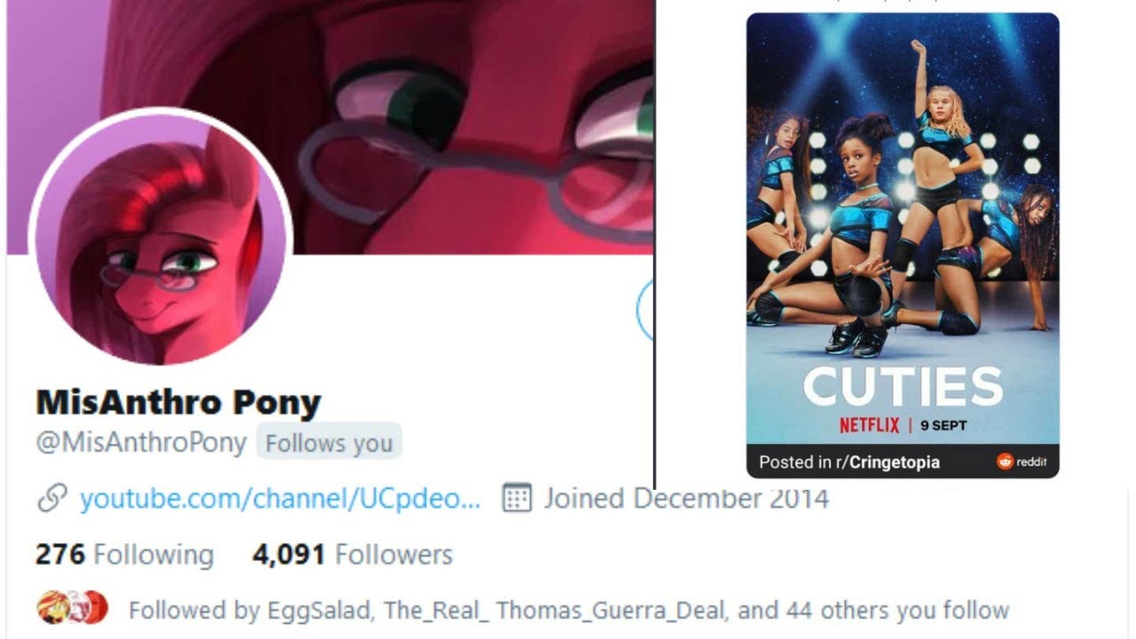Open the pony banner header image
1136x639 pixels.
point(330,127)
